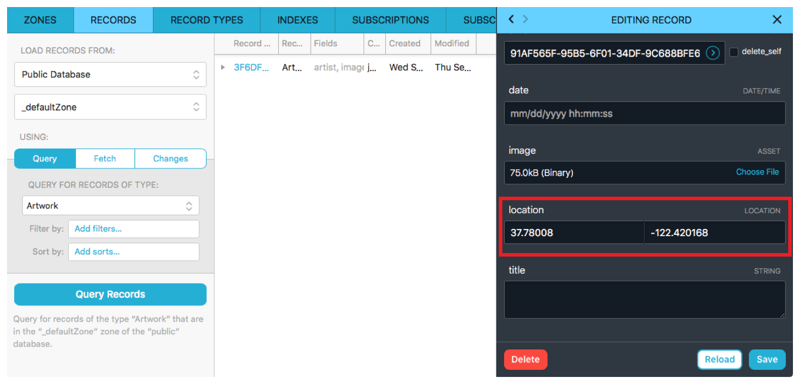Enable the delete_self checkbox
The width and height of the screenshot is (800, 384).
(734, 52)
